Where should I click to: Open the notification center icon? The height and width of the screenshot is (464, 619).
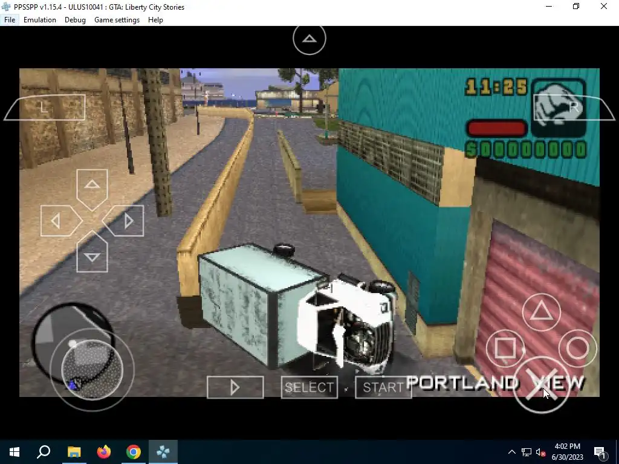coord(600,452)
